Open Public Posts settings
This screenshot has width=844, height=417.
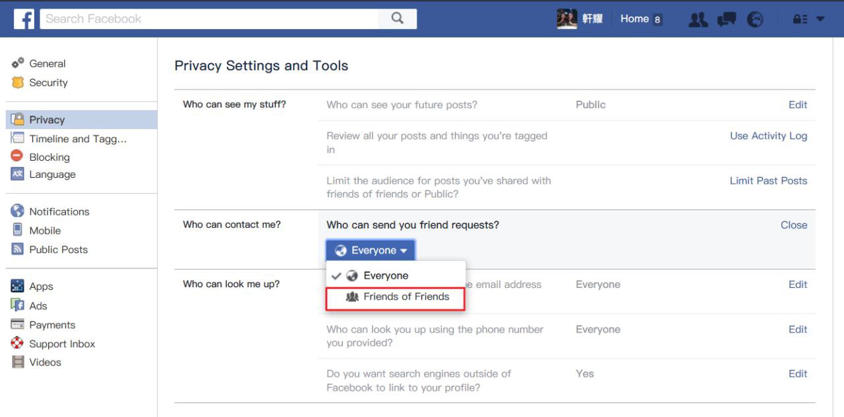pos(58,249)
